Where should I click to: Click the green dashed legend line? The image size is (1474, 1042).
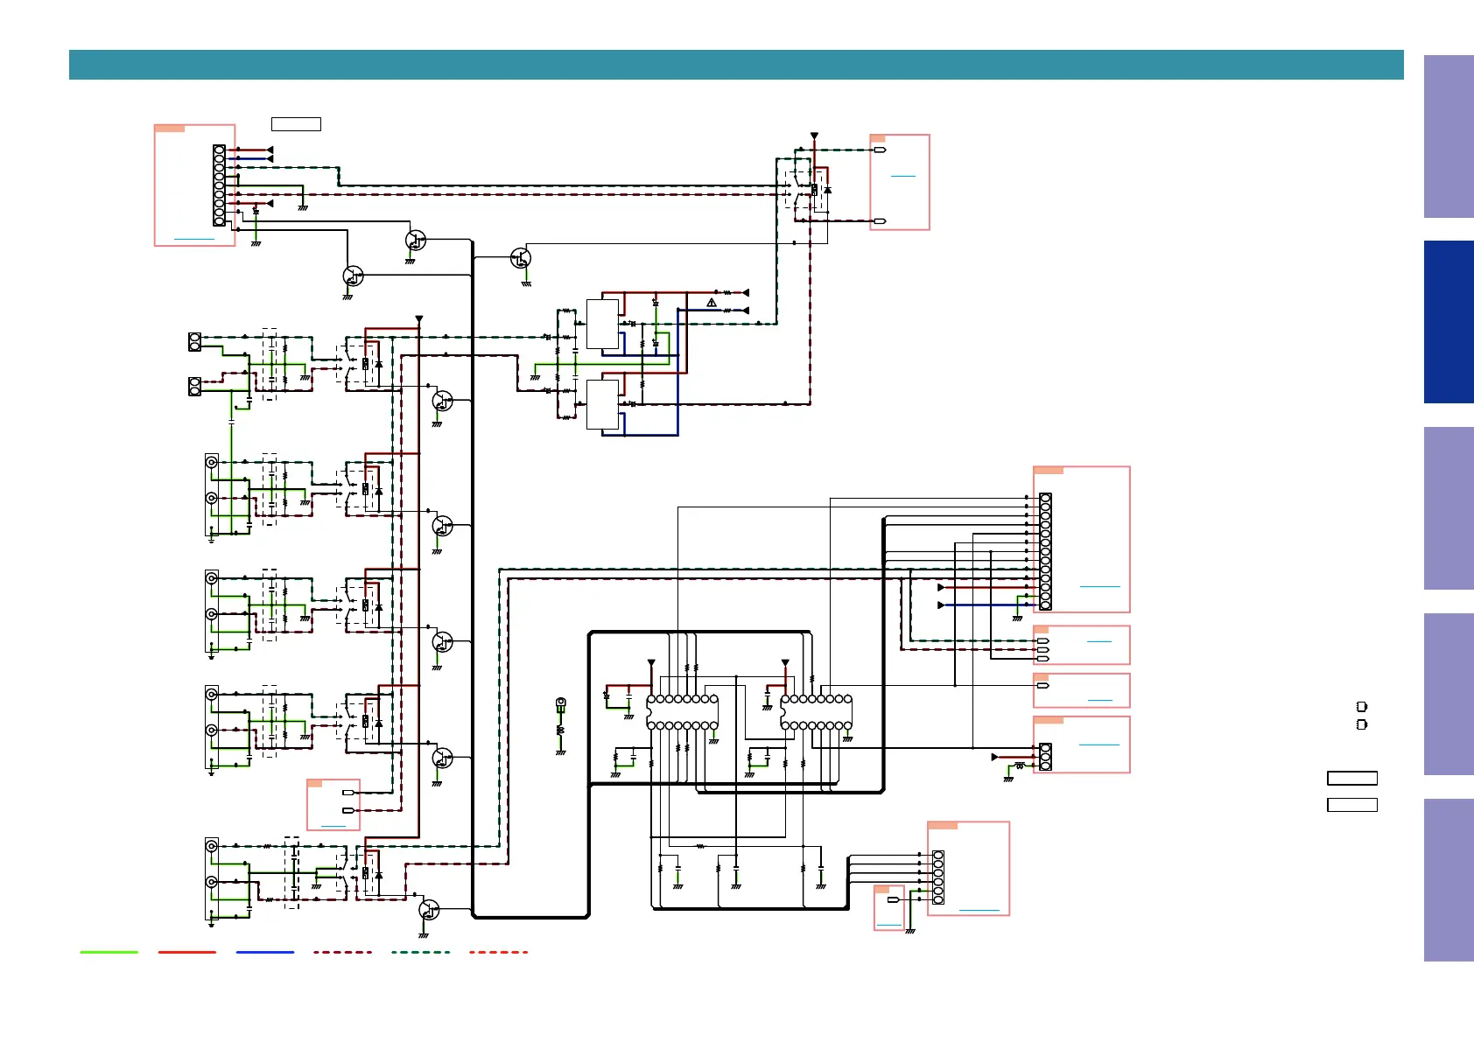(x=421, y=952)
